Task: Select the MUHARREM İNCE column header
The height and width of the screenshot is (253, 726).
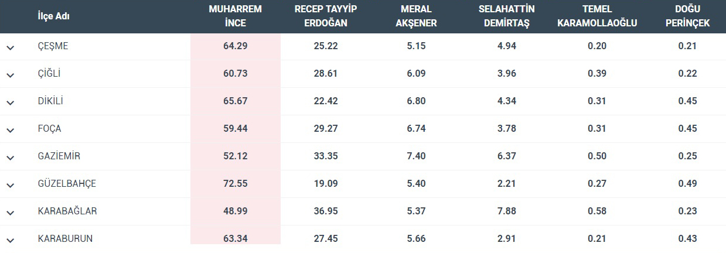Action: tap(236, 16)
